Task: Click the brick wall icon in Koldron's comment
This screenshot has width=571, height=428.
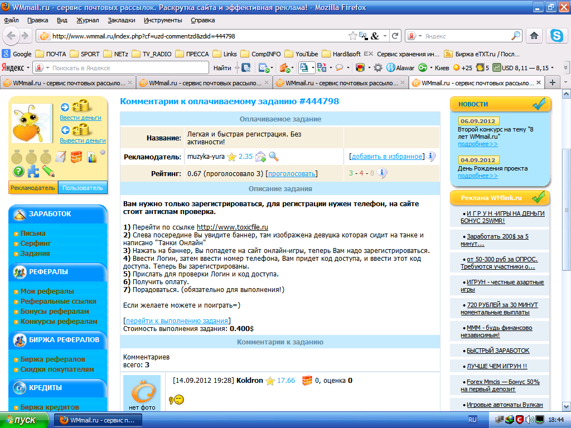Action: coord(307,380)
